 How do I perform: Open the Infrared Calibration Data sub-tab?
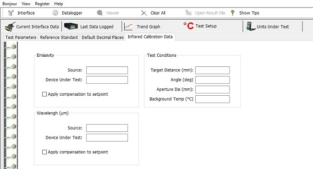coord(150,37)
